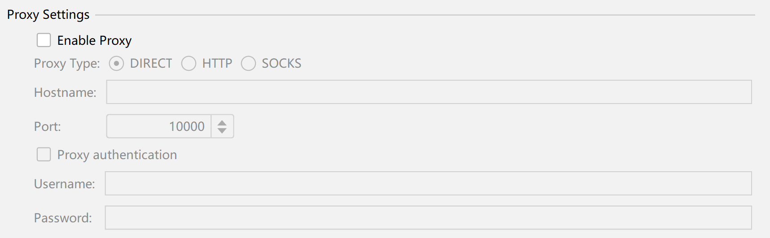
Task: Click the "Hostname:" label text
Action: point(65,92)
